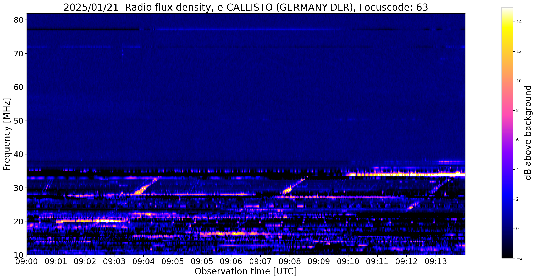536x279 pixels.
Task: Click the colorbar gradient strip
Action: (x=507, y=133)
